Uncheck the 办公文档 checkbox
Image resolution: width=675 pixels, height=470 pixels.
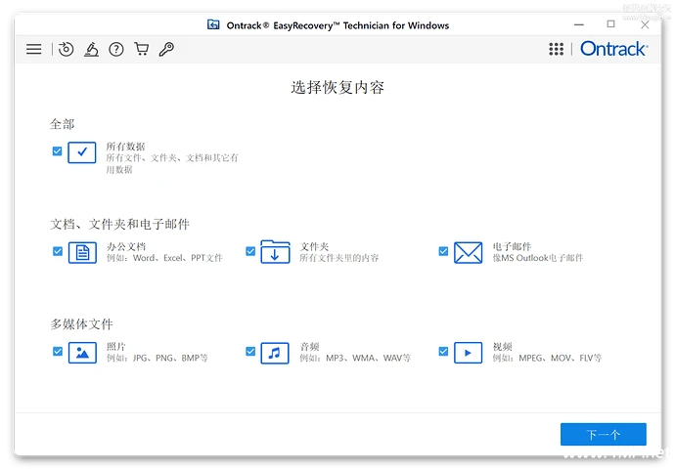57,251
